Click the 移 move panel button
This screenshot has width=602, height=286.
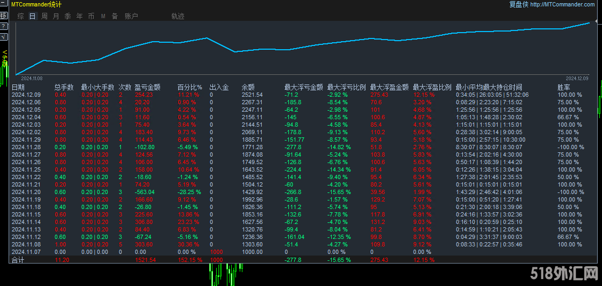click(3, 16)
